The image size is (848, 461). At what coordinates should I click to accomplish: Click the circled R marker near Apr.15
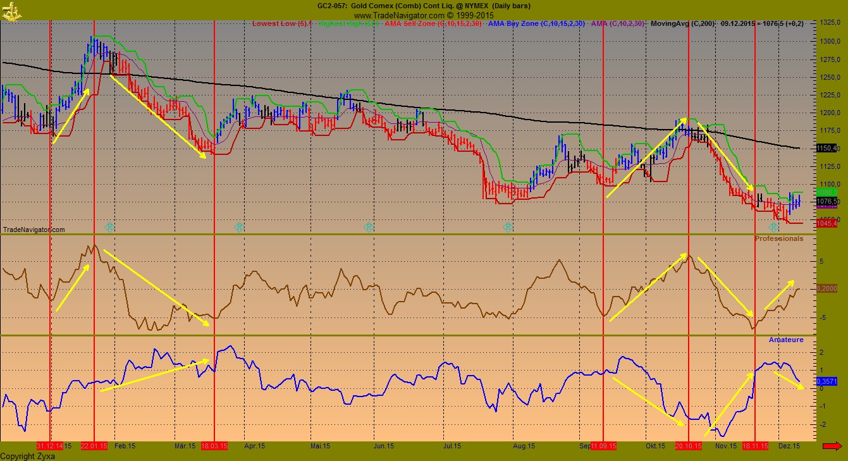click(239, 227)
